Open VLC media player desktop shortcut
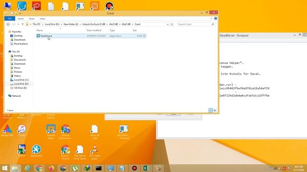The height and width of the screenshot is (172, 307). pyautogui.click(x=94, y=152)
